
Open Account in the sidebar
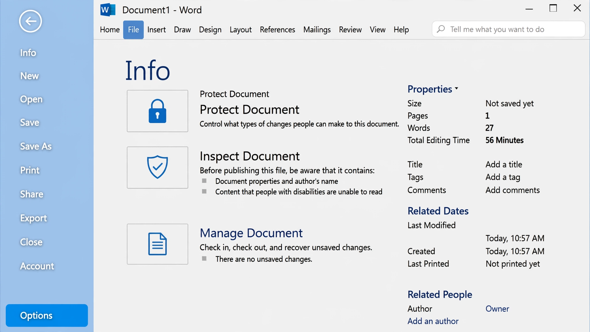37,266
